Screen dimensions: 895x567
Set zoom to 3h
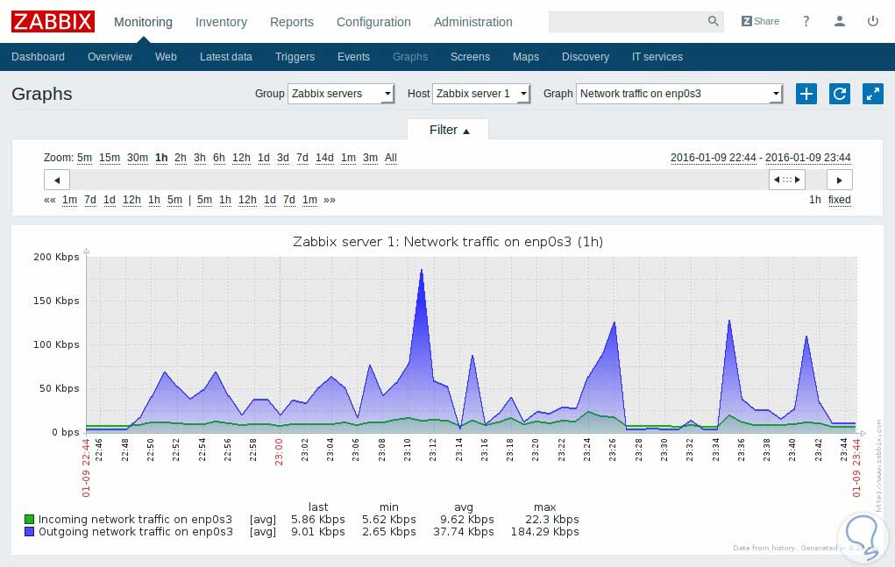click(200, 158)
